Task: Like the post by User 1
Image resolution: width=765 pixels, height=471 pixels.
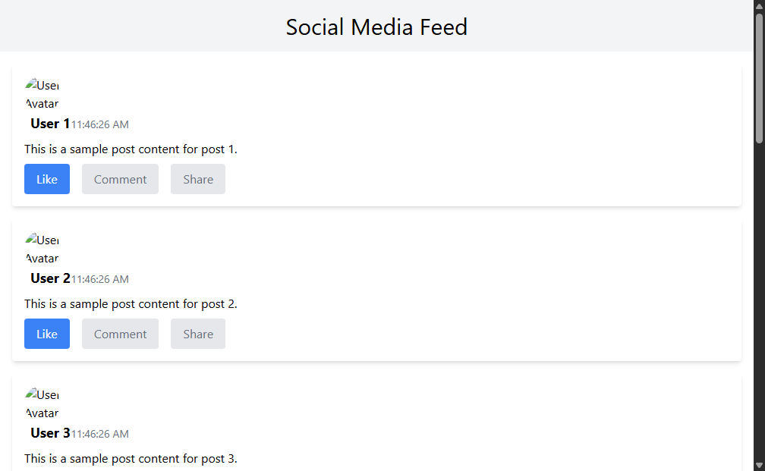Action: tap(47, 179)
